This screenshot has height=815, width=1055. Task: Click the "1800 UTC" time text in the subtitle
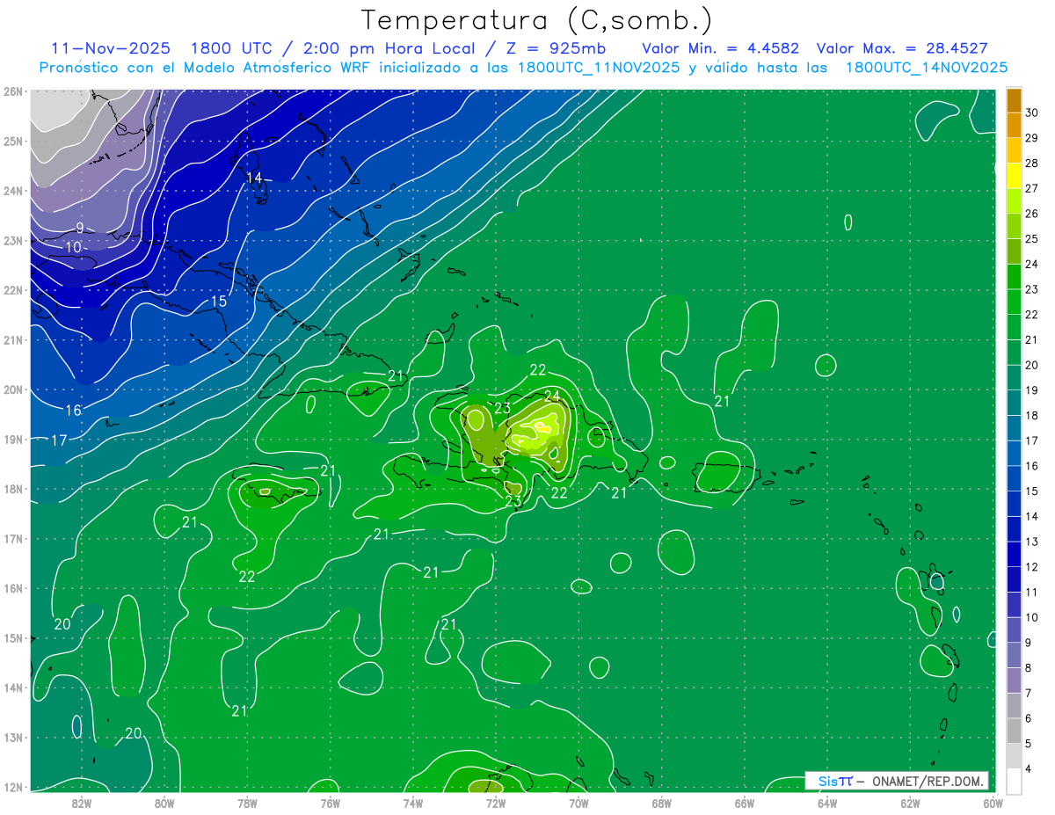pos(232,48)
